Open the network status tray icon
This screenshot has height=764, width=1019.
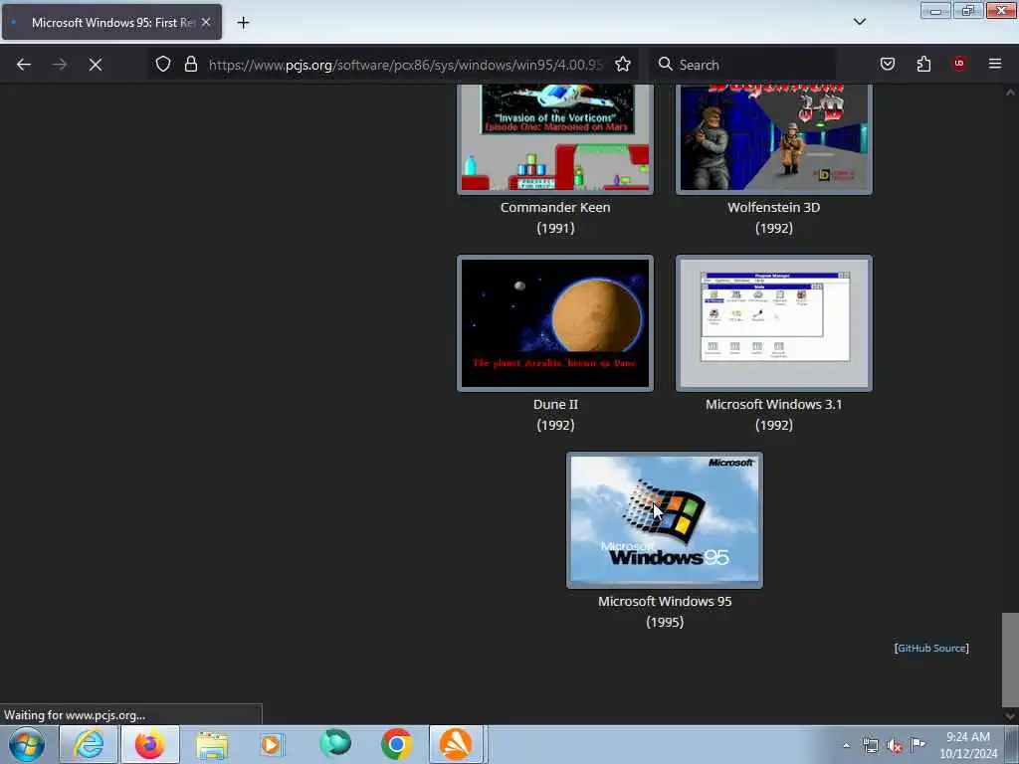(870, 746)
